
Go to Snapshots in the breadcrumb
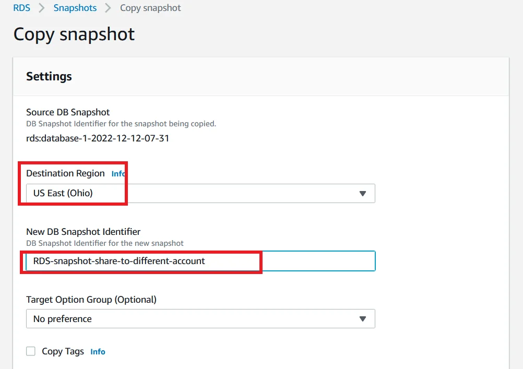75,8
